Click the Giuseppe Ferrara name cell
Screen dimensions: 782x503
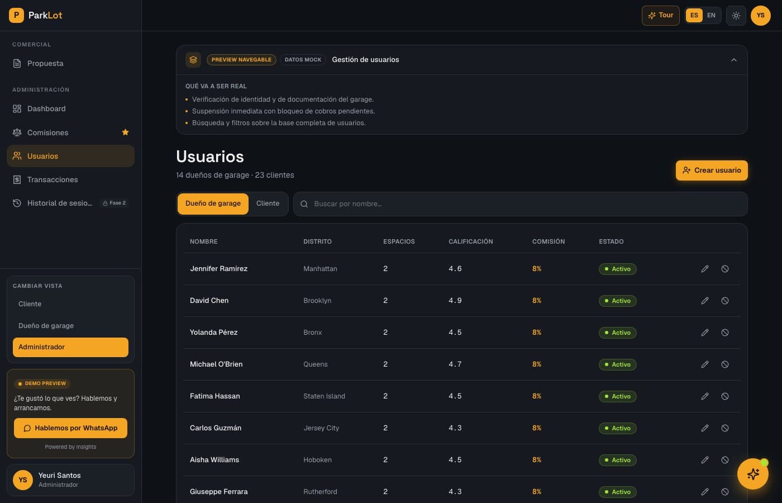(218, 492)
